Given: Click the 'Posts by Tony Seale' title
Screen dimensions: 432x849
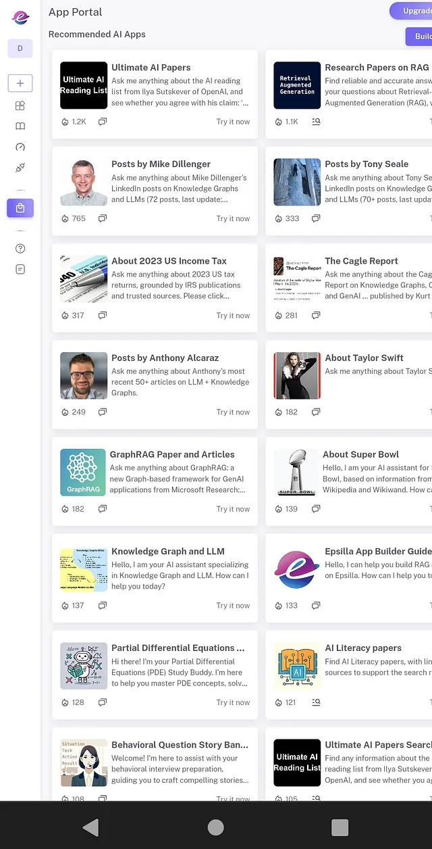Looking at the screenshot, I should 367,164.
